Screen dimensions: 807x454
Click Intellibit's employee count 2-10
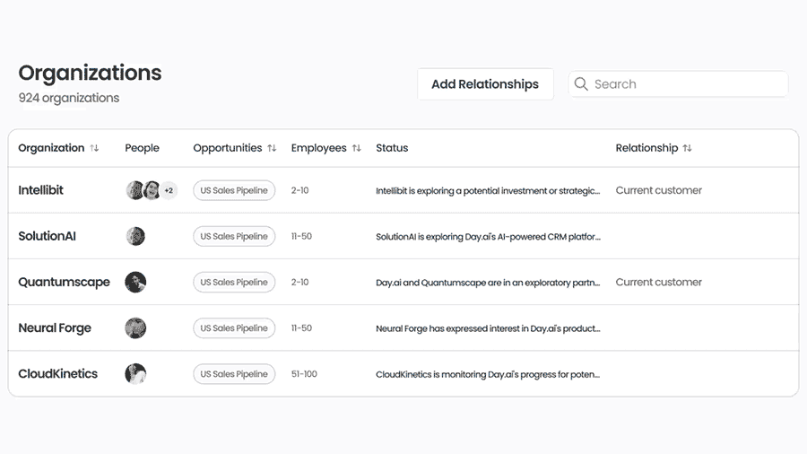[x=300, y=190]
